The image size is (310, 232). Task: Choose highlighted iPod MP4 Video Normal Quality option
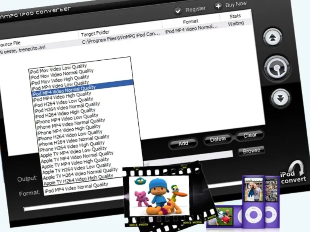point(83,88)
